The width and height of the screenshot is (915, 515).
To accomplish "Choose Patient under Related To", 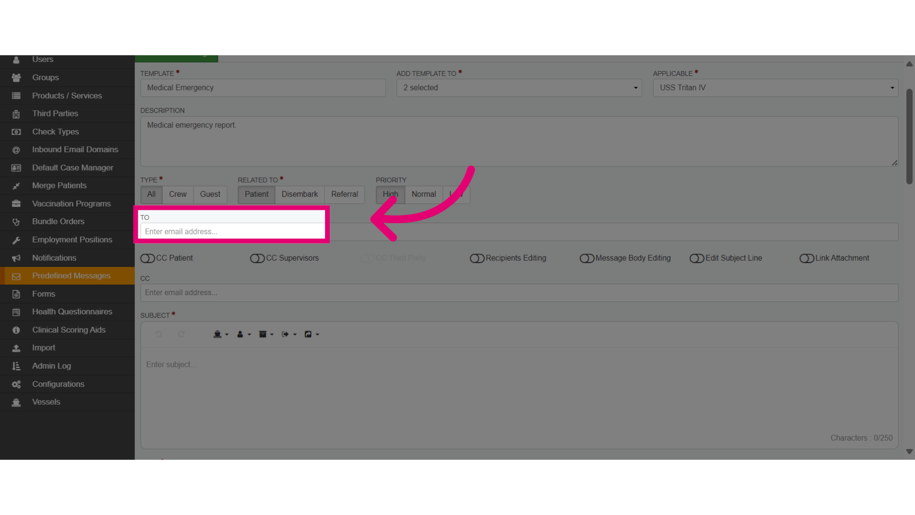I will click(x=256, y=195).
